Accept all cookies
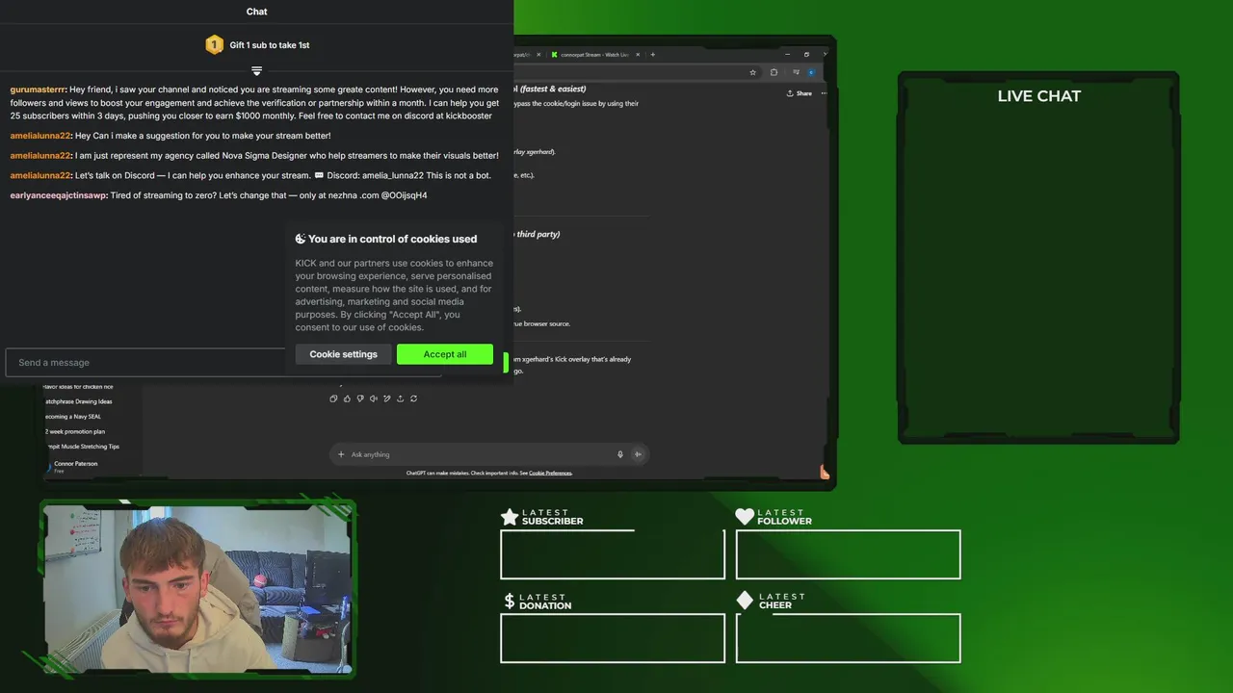1233x693 pixels. [x=445, y=354]
